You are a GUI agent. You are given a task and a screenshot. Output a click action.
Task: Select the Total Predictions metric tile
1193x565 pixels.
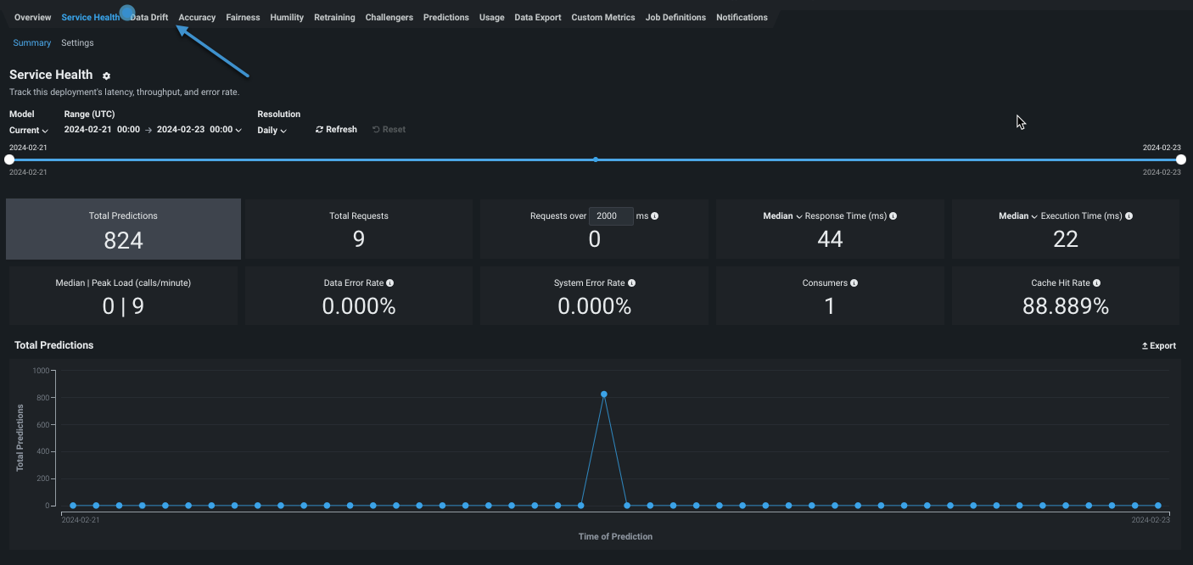point(123,229)
